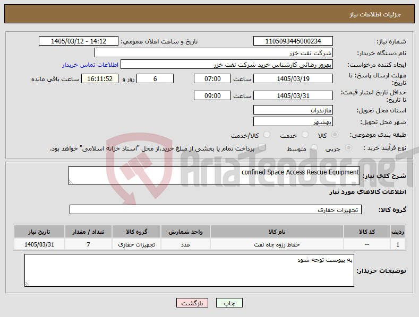Click the delivery province field مازندران
419x317 pixels.
click(x=293, y=110)
